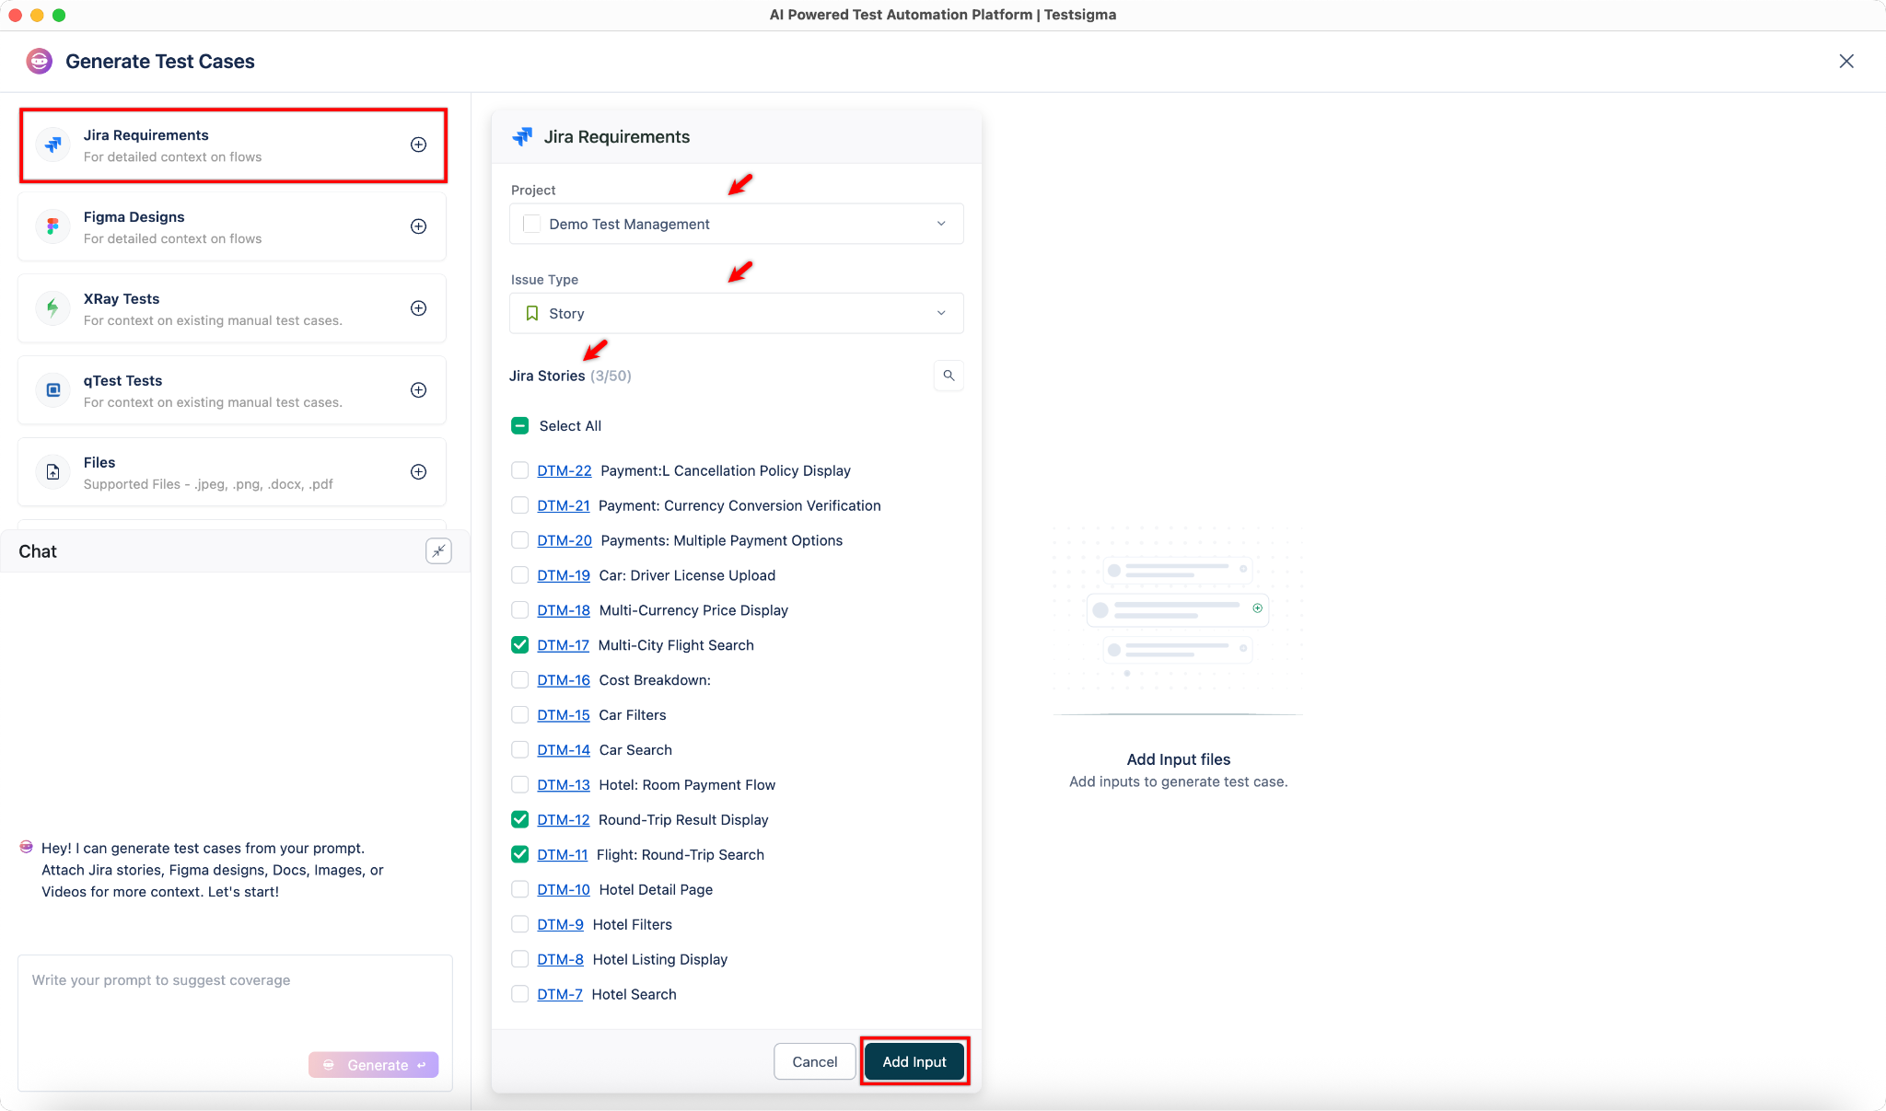Add Figma Designs with plus icon

tap(418, 226)
